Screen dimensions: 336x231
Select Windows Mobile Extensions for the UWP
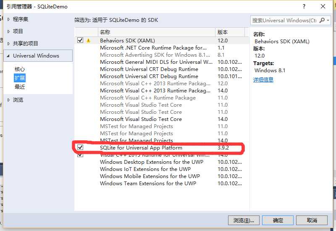(x=162, y=176)
